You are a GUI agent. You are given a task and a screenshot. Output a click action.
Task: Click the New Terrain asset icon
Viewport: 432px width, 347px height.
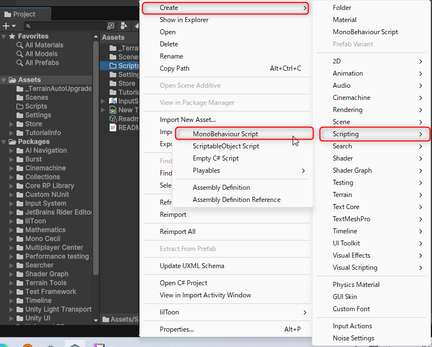point(113,110)
